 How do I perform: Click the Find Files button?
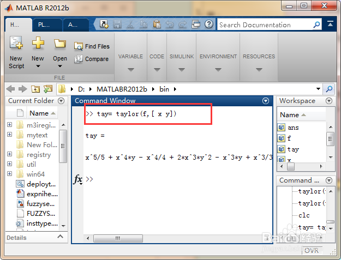coord(92,46)
